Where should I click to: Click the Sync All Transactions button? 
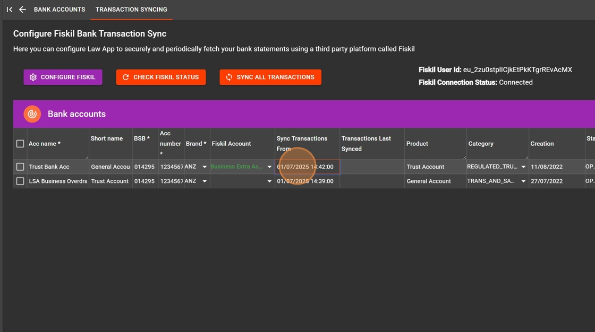coord(270,77)
